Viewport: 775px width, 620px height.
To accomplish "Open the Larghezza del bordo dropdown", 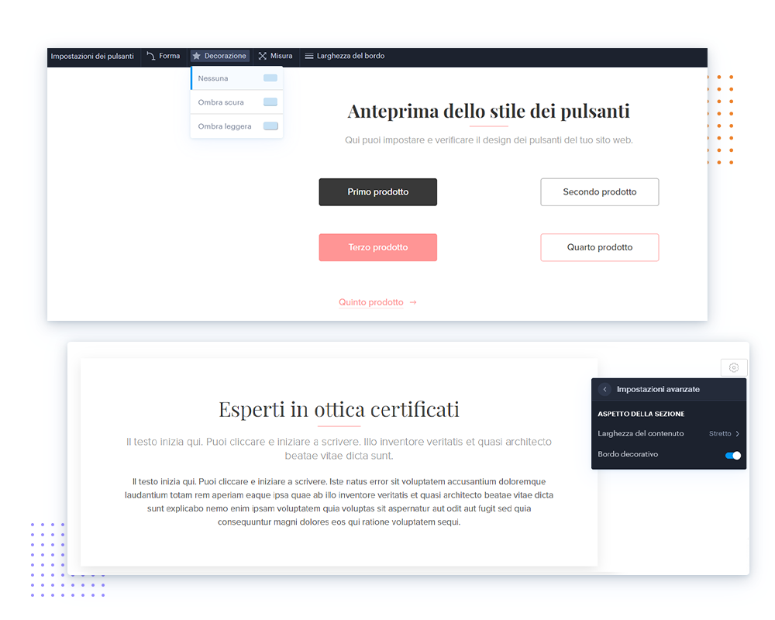I will point(345,56).
